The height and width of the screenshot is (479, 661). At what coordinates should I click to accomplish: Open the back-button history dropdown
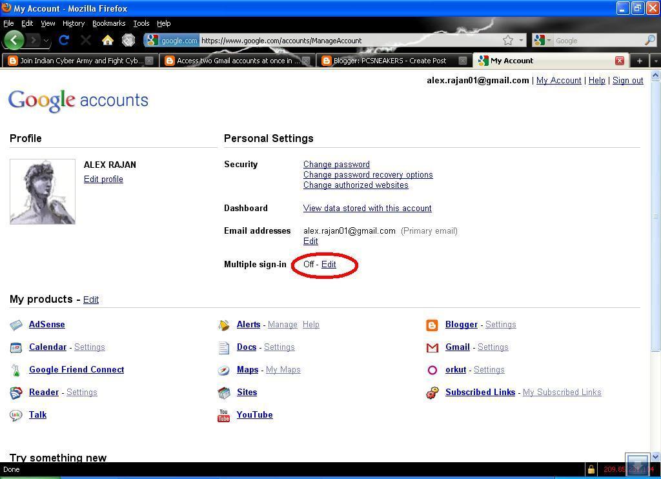click(45, 40)
